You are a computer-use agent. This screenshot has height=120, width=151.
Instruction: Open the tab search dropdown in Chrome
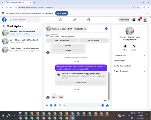(2, 2)
